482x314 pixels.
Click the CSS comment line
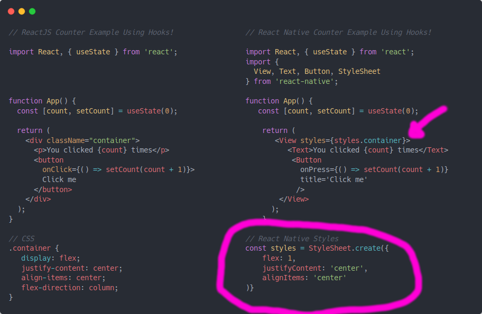(x=21, y=238)
